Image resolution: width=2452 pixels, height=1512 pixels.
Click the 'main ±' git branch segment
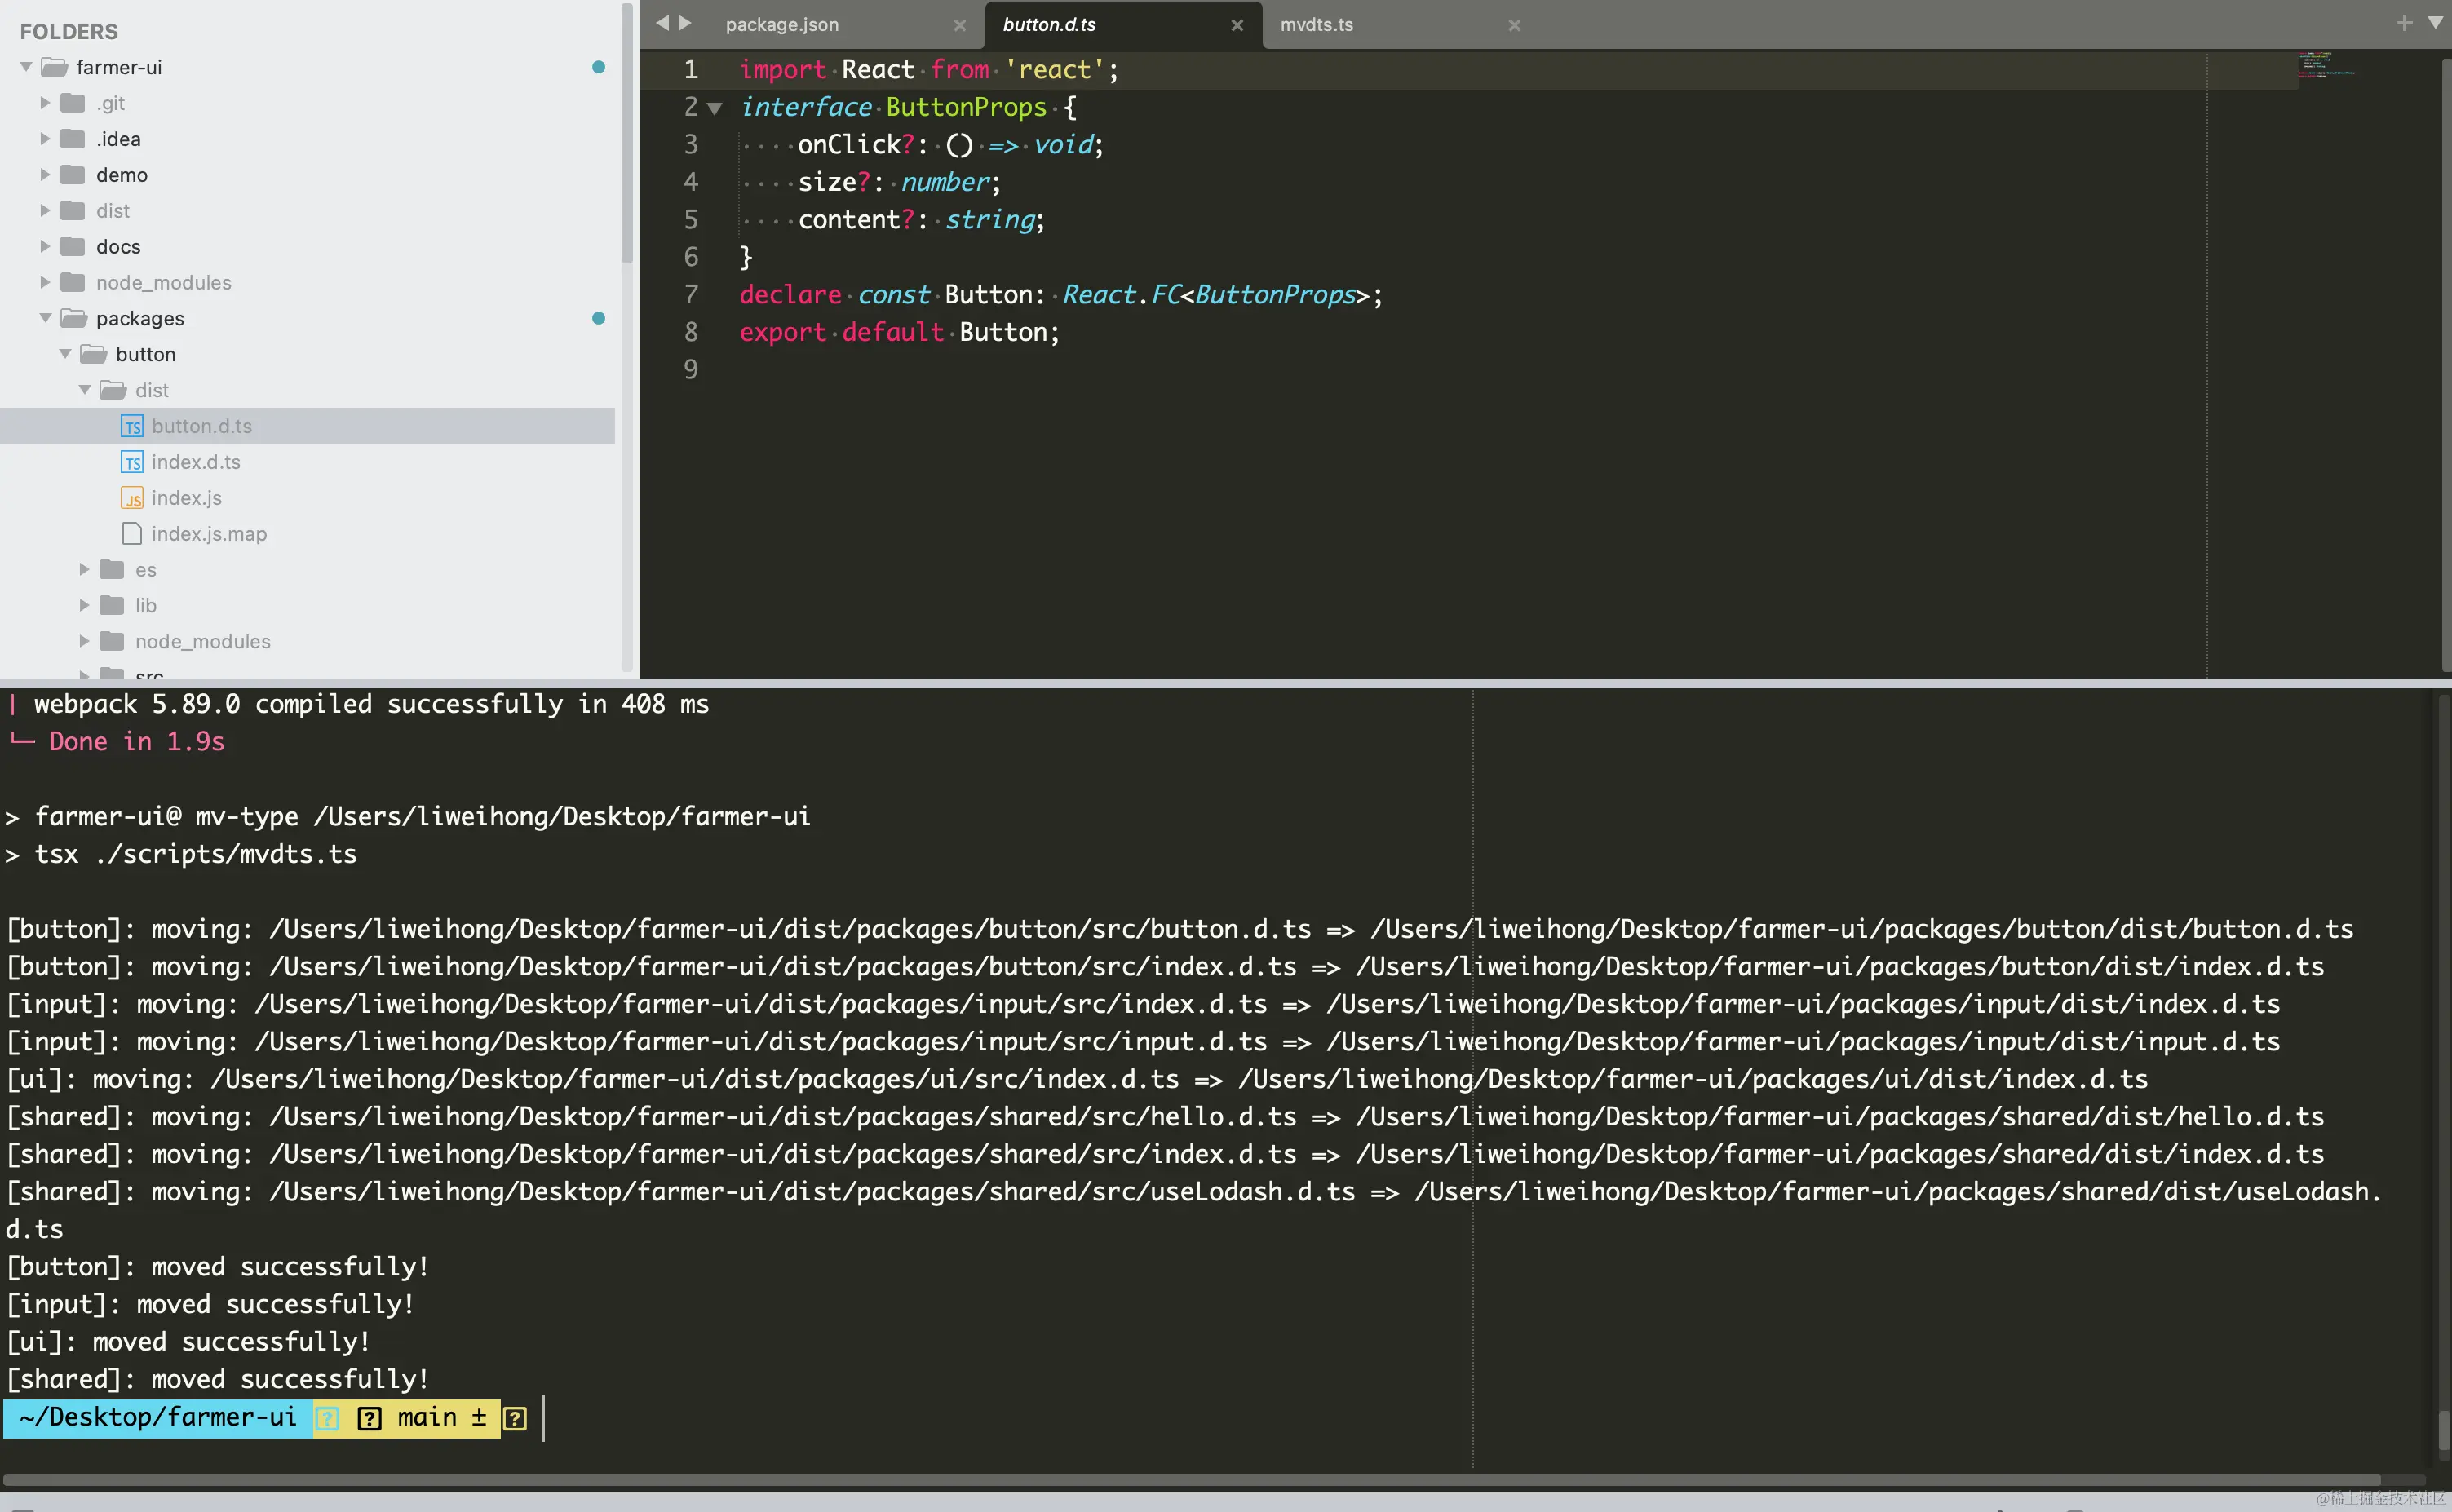442,1417
